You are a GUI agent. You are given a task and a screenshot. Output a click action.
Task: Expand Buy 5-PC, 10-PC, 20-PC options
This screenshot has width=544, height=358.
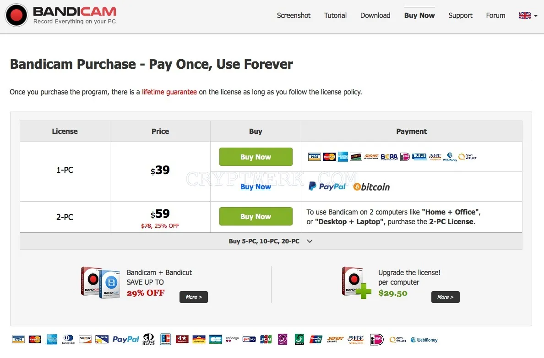(271, 241)
